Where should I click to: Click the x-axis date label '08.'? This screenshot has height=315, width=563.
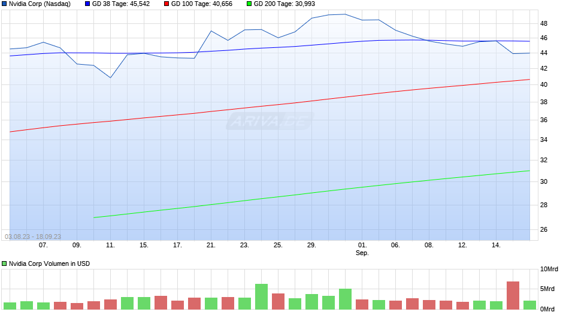[x=429, y=246]
